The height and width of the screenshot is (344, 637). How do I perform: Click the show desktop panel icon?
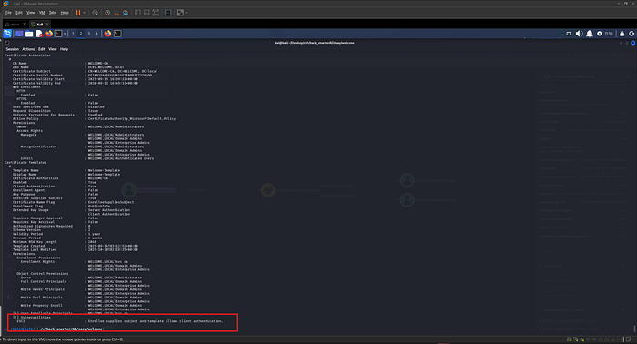click(x=19, y=34)
